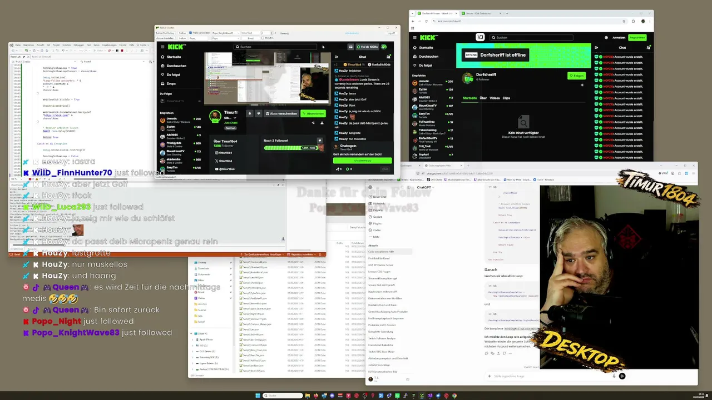Open chat users icon in Kick AI Chatter
This screenshot has height=400, width=712.
tap(388, 56)
